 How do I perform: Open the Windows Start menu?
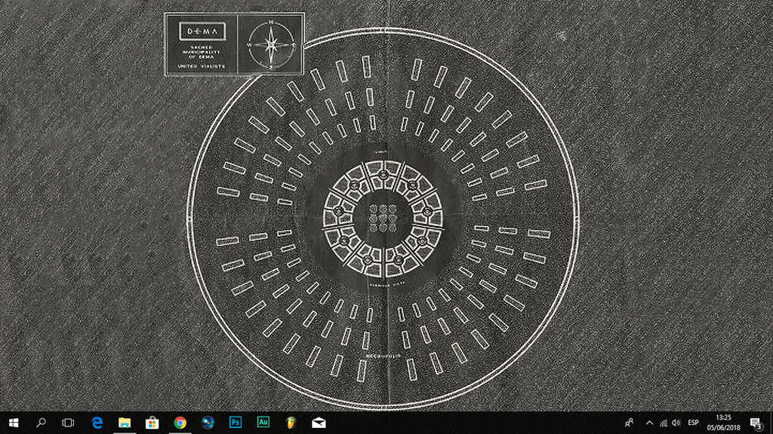(14, 423)
